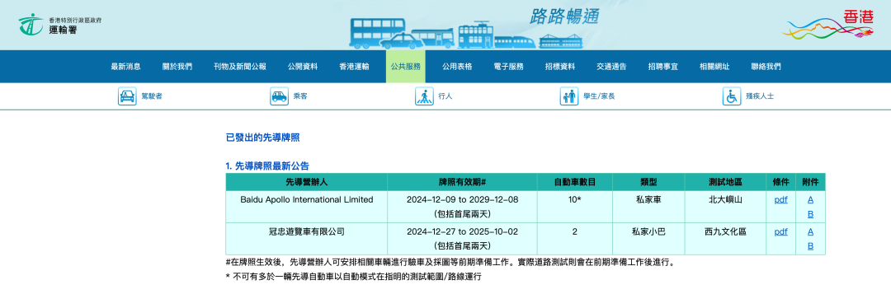Open the 聯絡我們 menu
891x308 pixels.
click(766, 67)
